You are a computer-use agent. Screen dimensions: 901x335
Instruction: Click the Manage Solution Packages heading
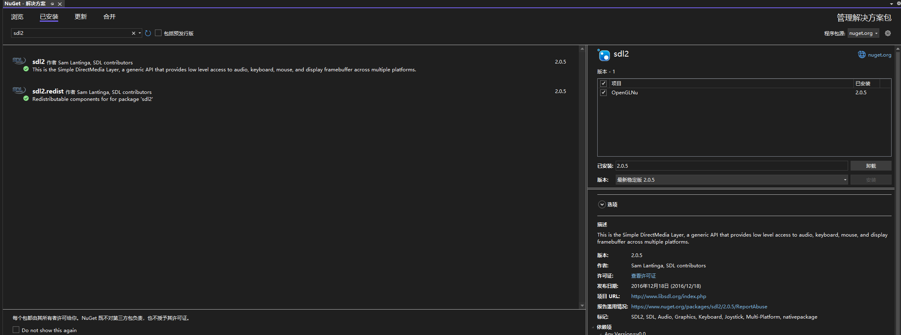tap(864, 18)
